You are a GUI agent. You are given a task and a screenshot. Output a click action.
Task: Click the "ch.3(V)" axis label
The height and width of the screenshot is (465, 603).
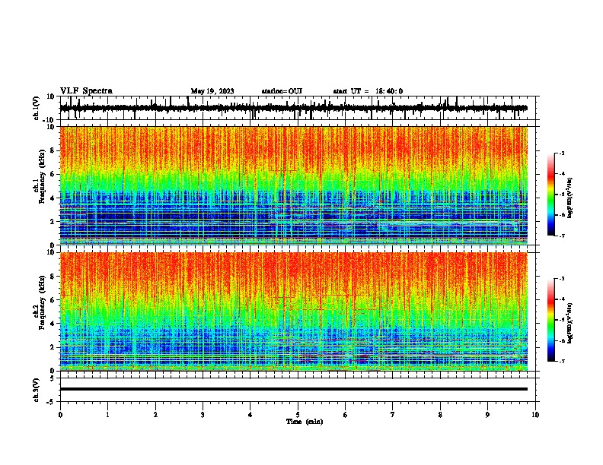pos(37,390)
